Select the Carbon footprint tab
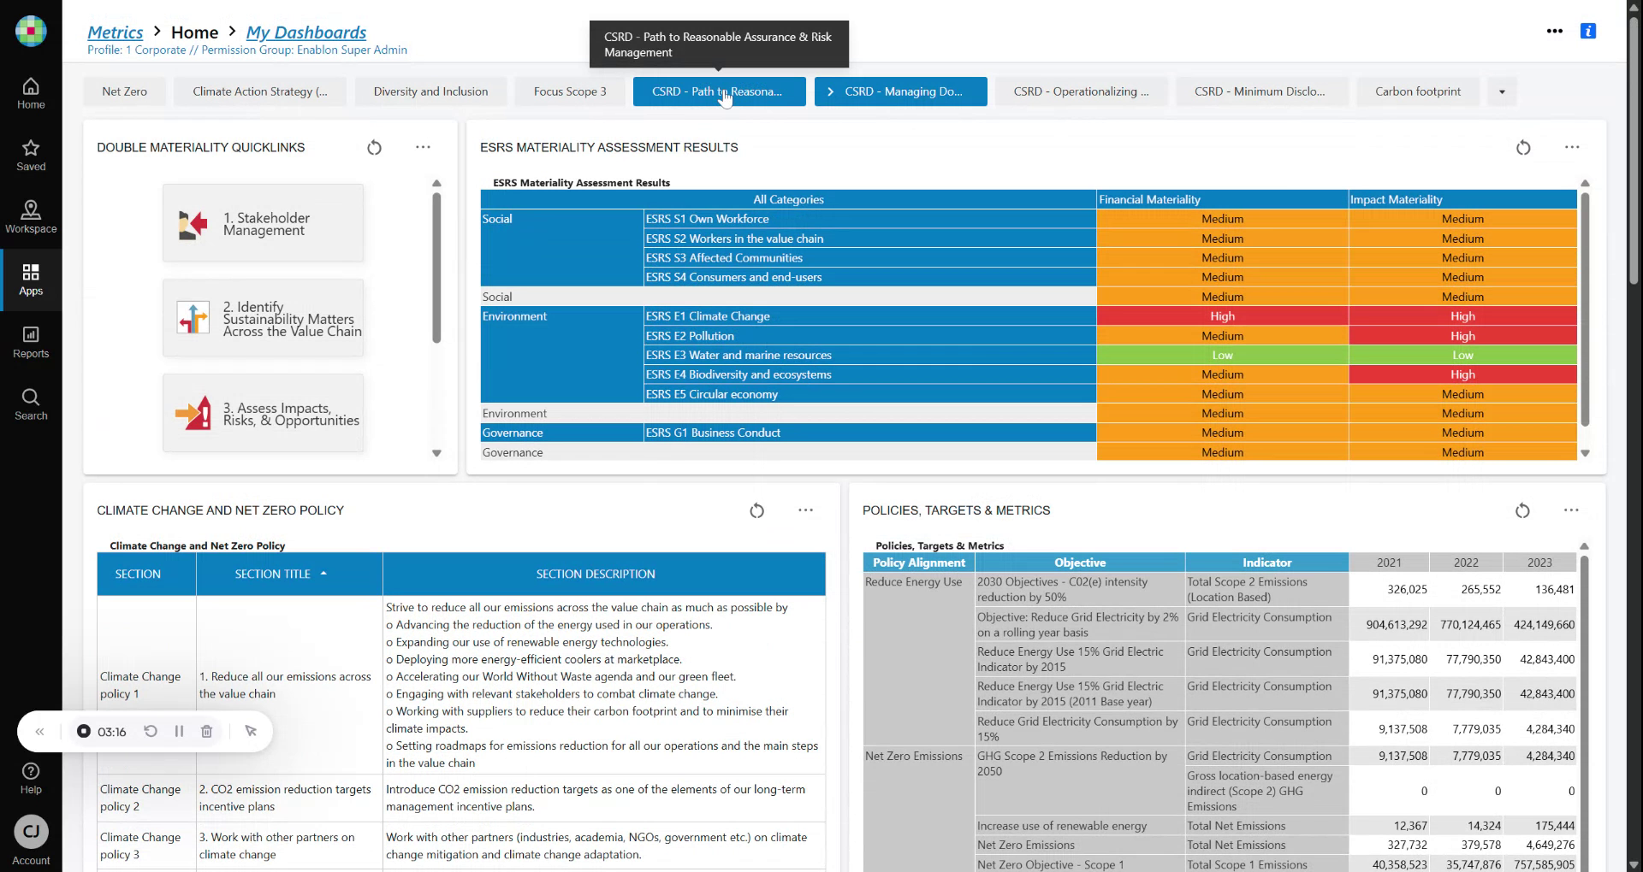The width and height of the screenshot is (1643, 872). click(x=1417, y=92)
